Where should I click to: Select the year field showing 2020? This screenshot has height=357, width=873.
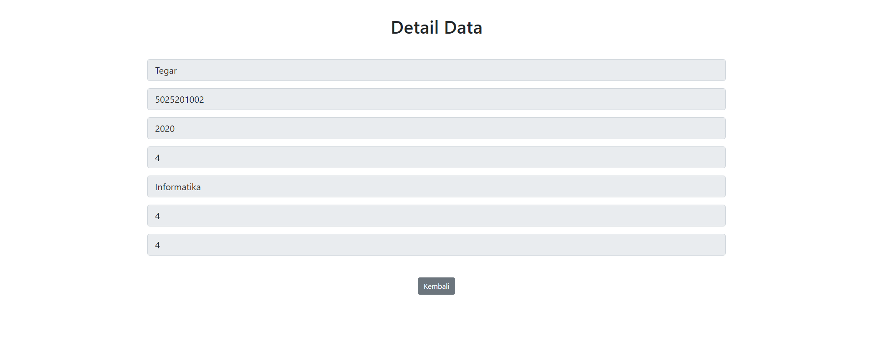click(x=436, y=128)
